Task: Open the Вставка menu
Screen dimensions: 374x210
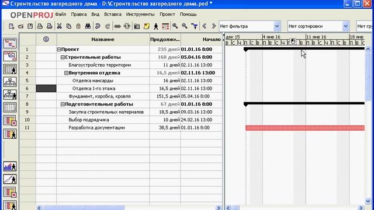Action: click(x=113, y=15)
